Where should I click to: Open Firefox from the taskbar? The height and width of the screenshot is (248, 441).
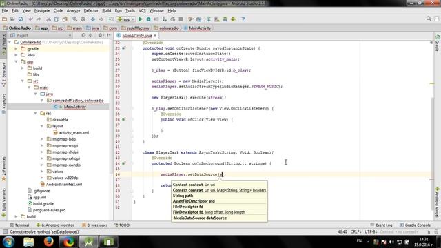pos(48,242)
